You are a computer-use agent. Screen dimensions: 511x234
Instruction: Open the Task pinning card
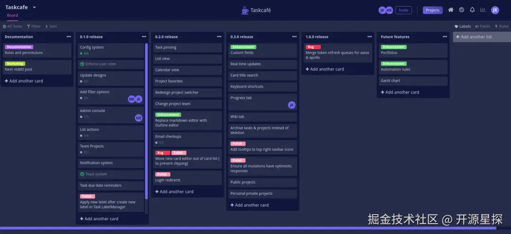[188, 48]
